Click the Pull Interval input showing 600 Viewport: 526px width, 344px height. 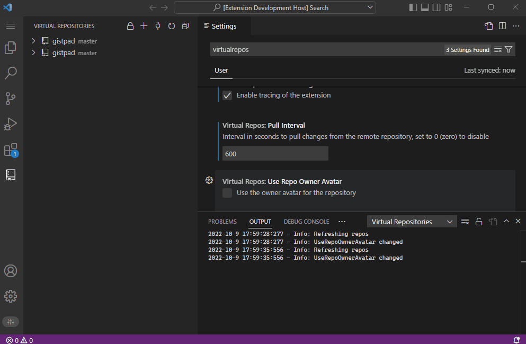[x=275, y=154]
